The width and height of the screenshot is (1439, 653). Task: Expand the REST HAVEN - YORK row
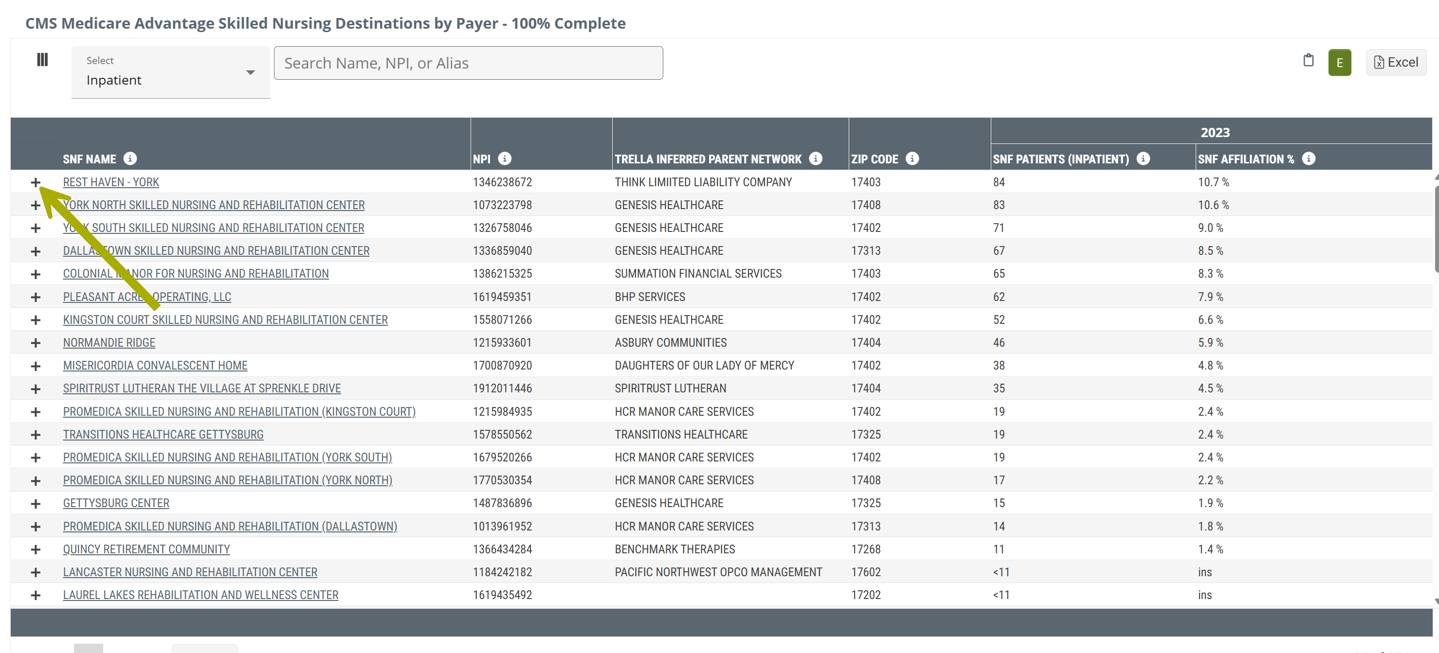(x=36, y=182)
